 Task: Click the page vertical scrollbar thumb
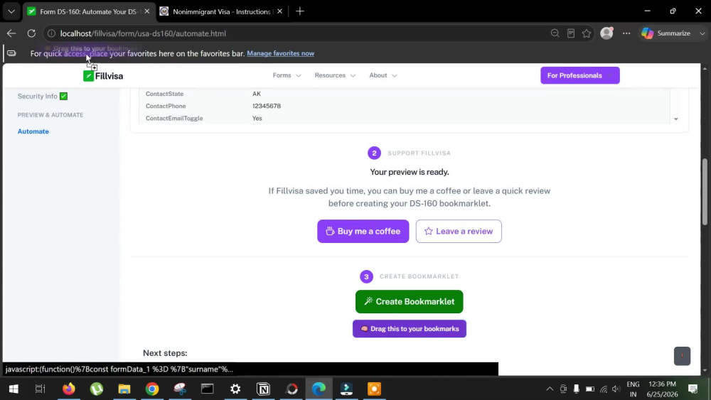click(705, 191)
